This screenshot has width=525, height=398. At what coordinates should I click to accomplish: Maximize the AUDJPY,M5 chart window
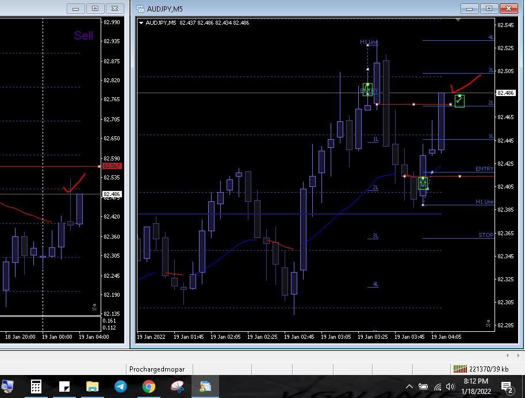coord(489,9)
